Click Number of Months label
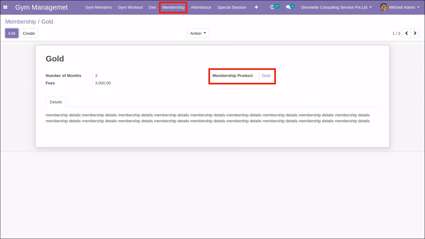This screenshot has height=239, width=425. click(x=63, y=75)
